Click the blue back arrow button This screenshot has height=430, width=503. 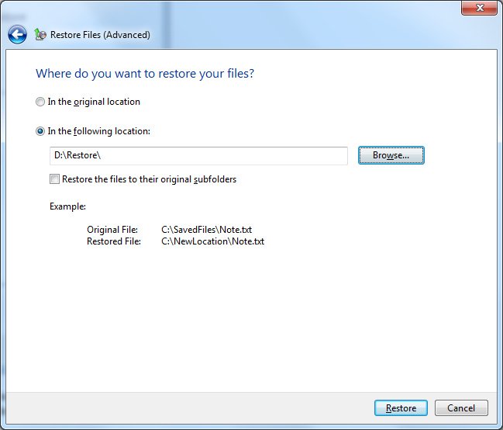[17, 34]
